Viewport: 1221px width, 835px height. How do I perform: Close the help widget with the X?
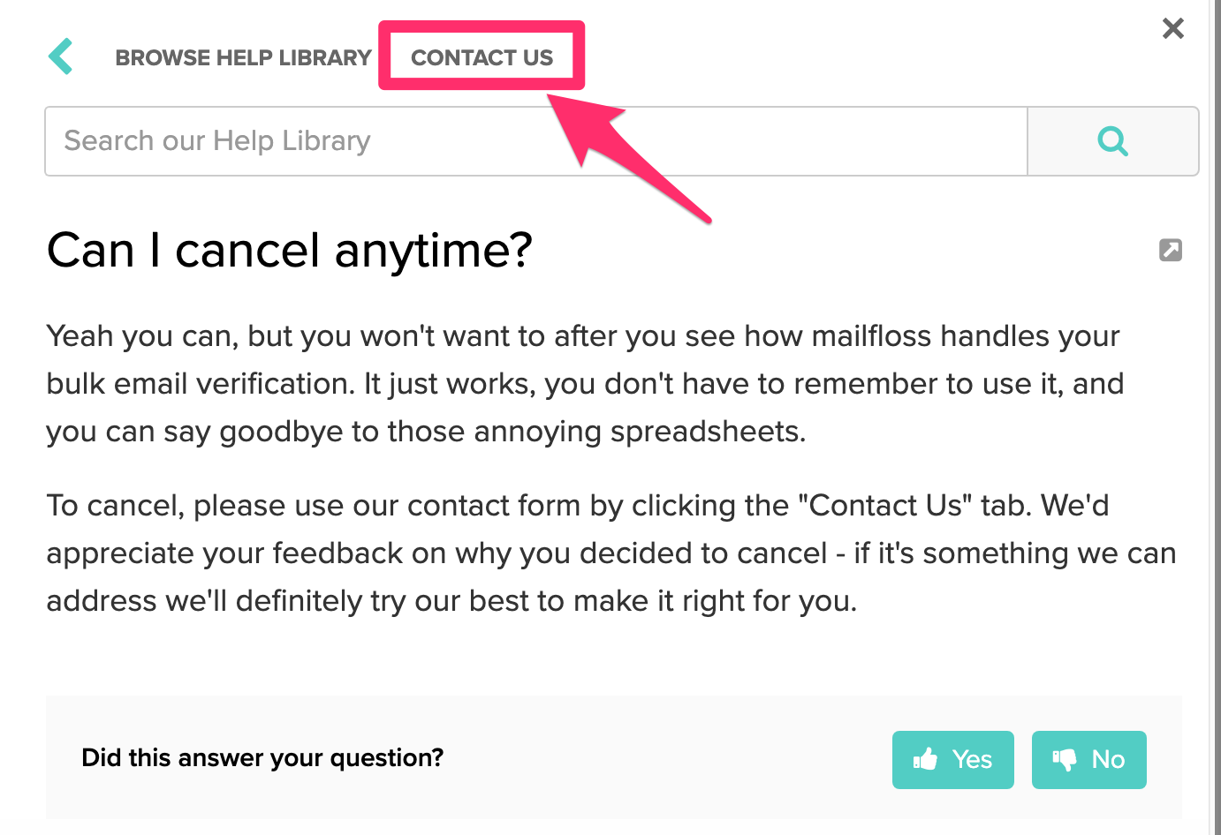coord(1173,28)
